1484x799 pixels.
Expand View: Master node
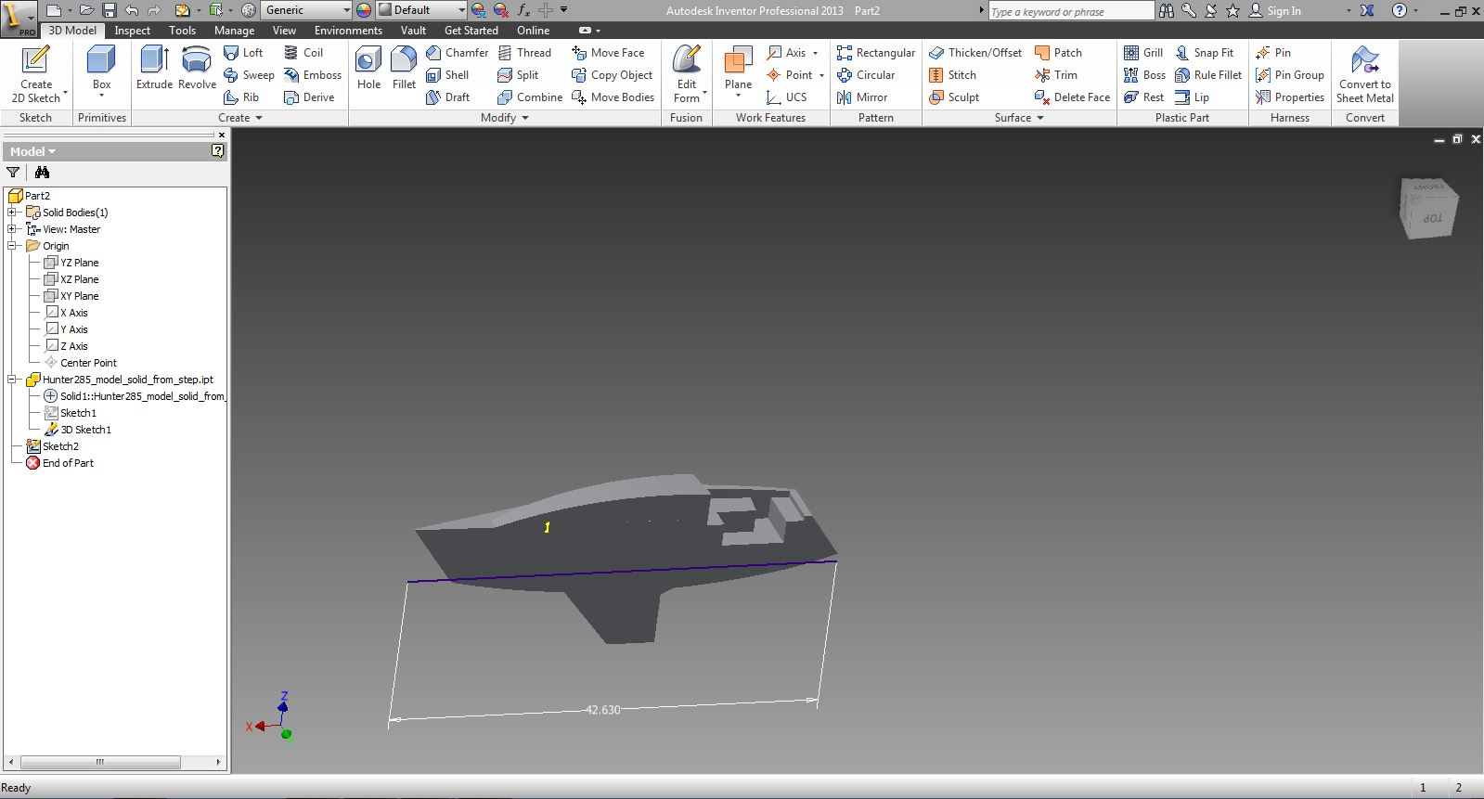[12, 229]
